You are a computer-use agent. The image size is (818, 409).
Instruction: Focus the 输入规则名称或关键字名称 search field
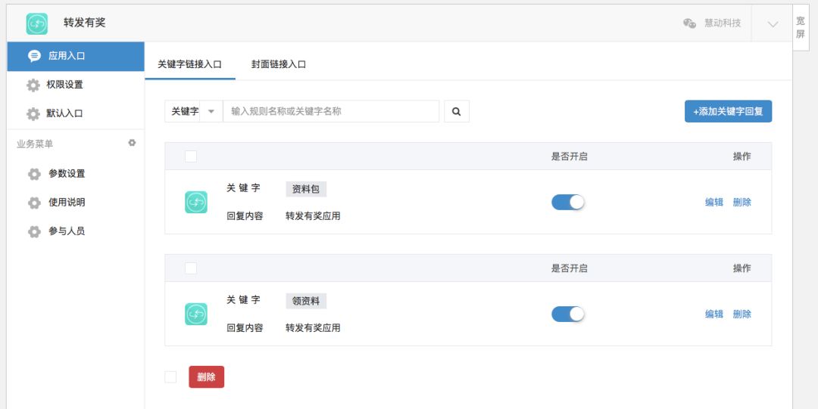tap(331, 111)
